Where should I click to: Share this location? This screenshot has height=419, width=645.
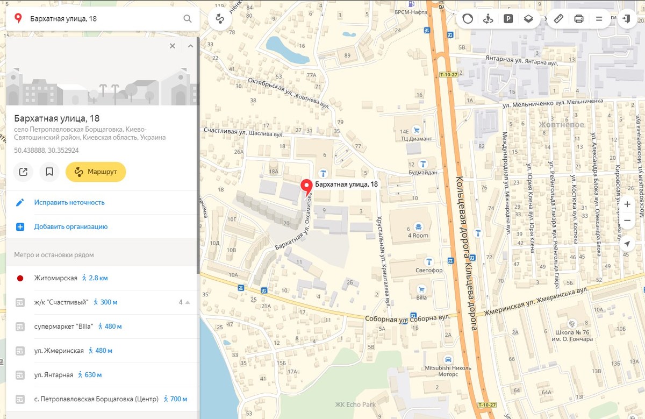23,172
